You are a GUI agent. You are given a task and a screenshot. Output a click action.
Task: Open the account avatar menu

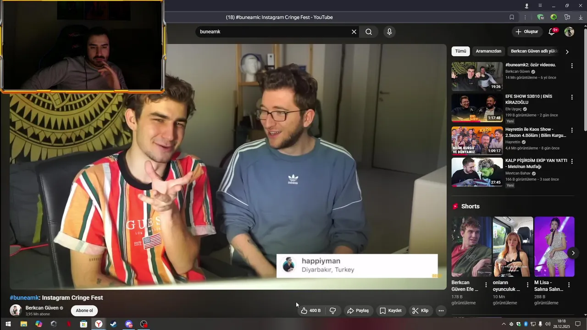tap(569, 32)
